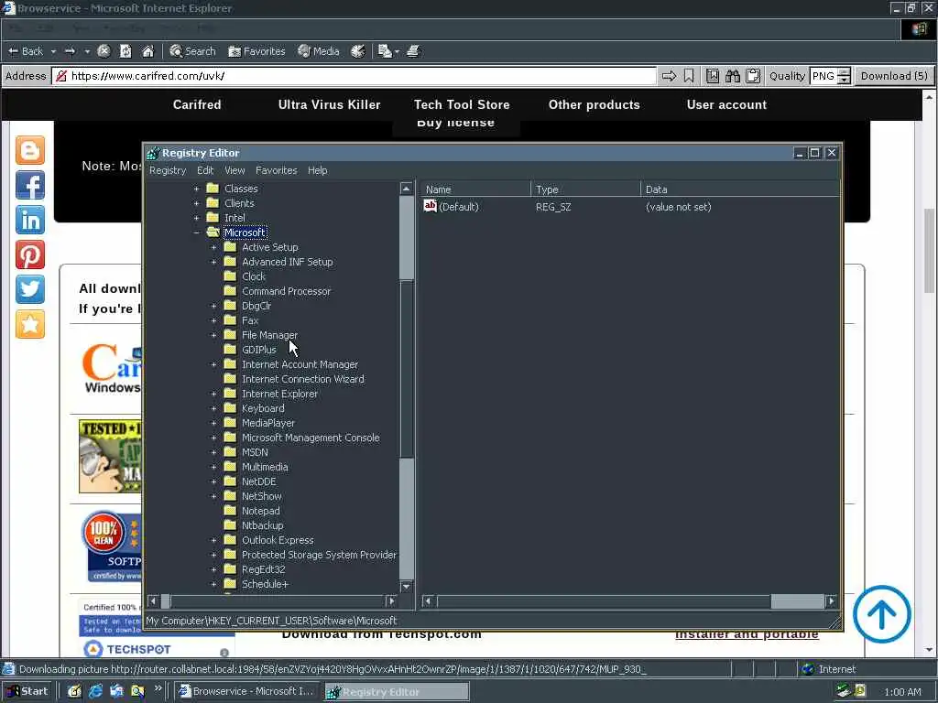Open the Search pane in Internet Explorer
Screen dimensions: 938x703
(192, 51)
